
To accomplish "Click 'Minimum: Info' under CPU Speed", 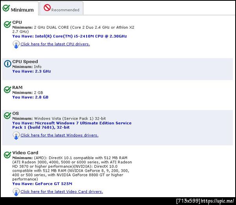I will [27, 67].
